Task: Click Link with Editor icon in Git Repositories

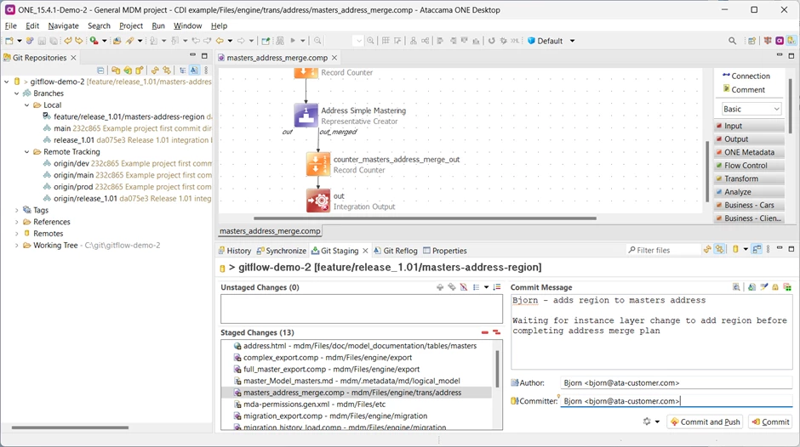Action: [x=166, y=71]
